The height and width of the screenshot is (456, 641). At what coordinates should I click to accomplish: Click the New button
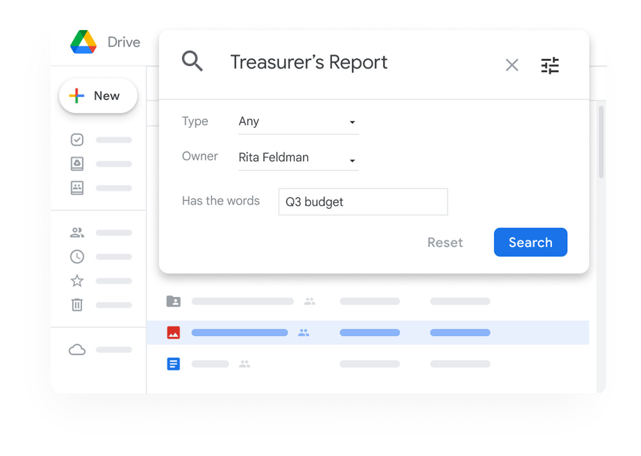(98, 96)
